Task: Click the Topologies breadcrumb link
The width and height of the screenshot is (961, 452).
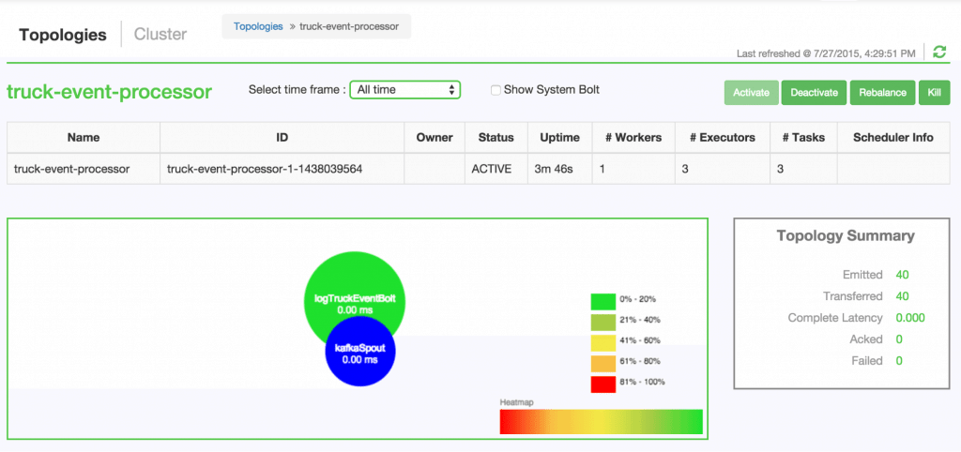Action: click(258, 26)
